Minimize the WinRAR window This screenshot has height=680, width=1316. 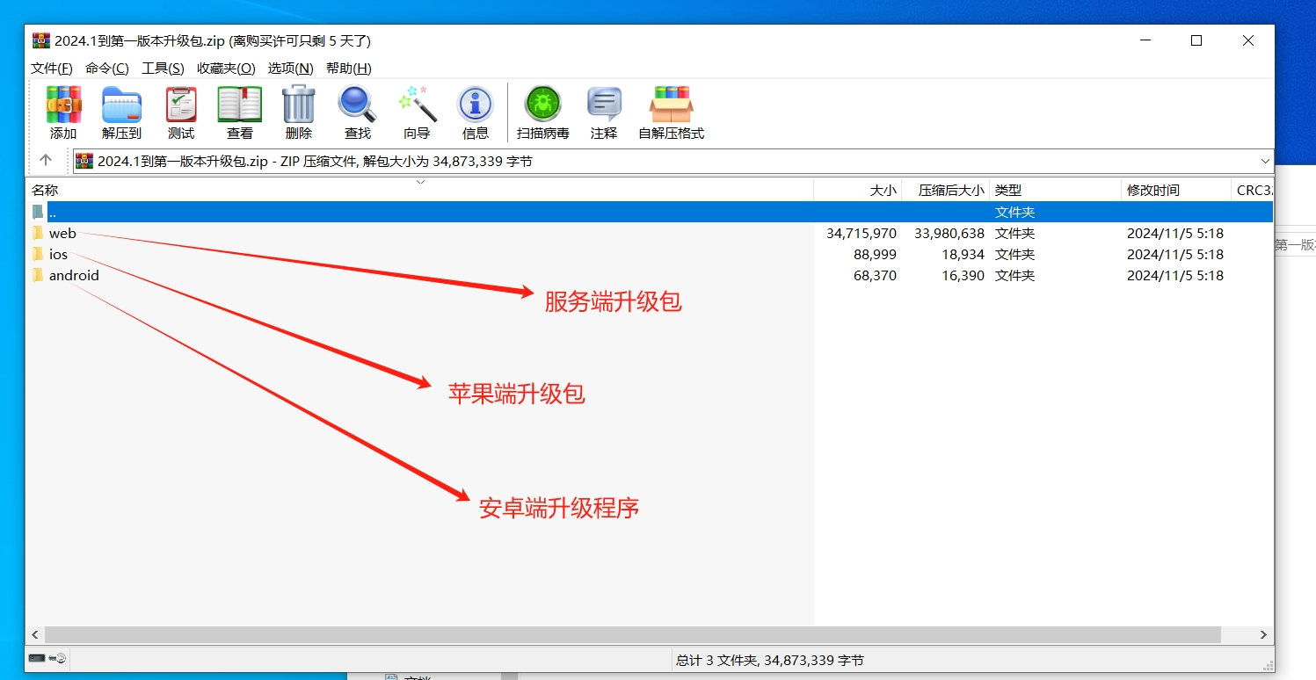[x=1145, y=40]
